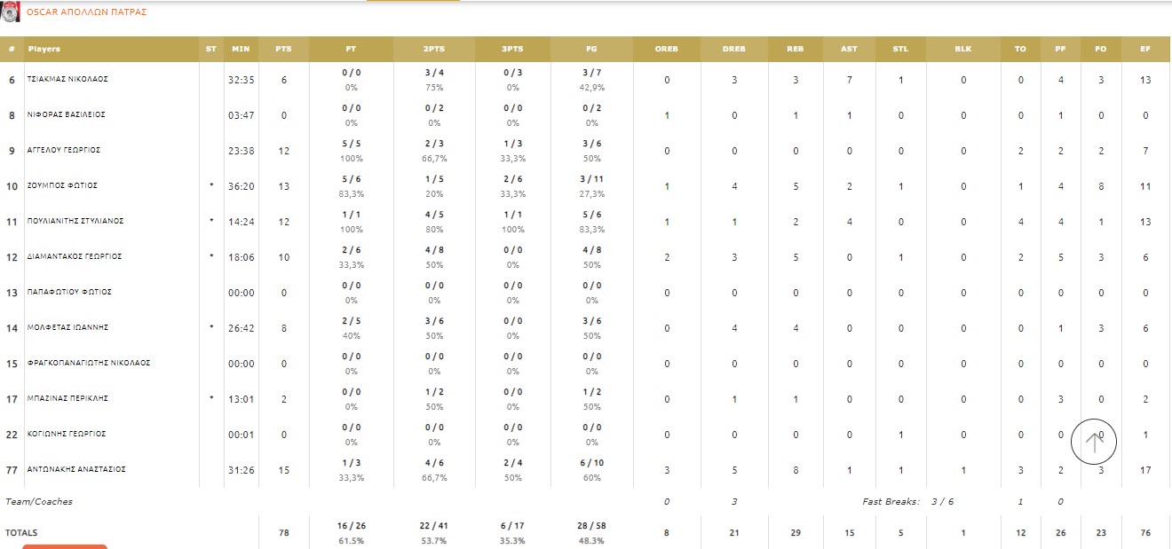Click the scroll-to-top arrow button
The height and width of the screenshot is (549, 1172).
tap(1094, 441)
